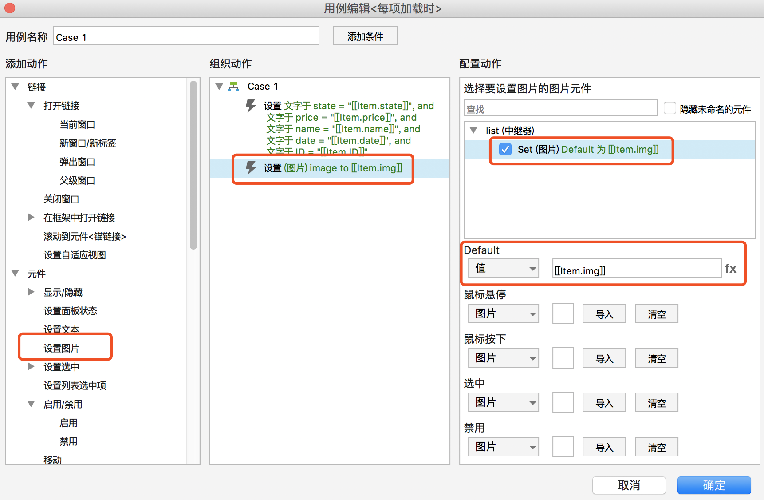Click the 添加条件 button

[x=365, y=36]
